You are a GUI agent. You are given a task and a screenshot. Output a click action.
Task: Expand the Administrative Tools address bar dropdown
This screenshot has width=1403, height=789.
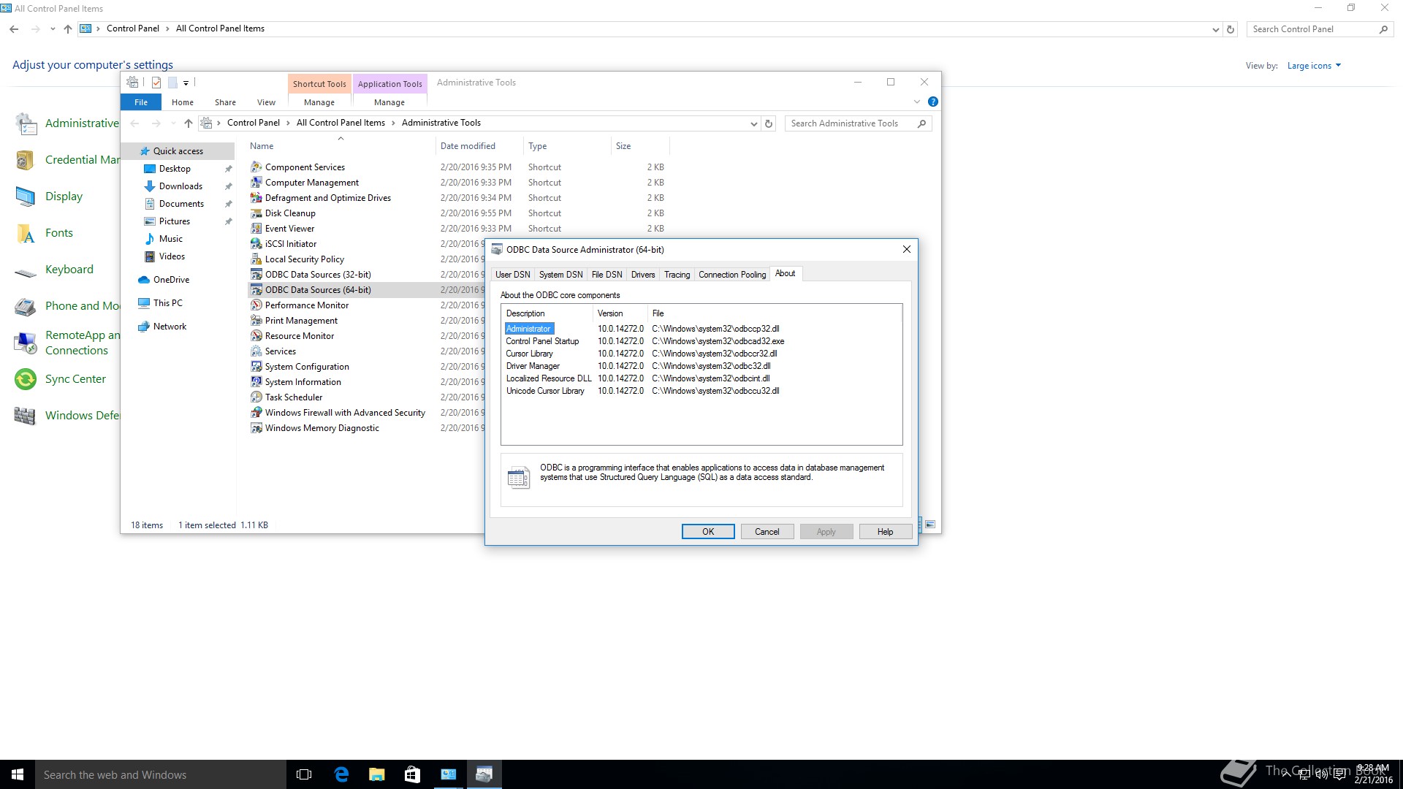point(753,123)
